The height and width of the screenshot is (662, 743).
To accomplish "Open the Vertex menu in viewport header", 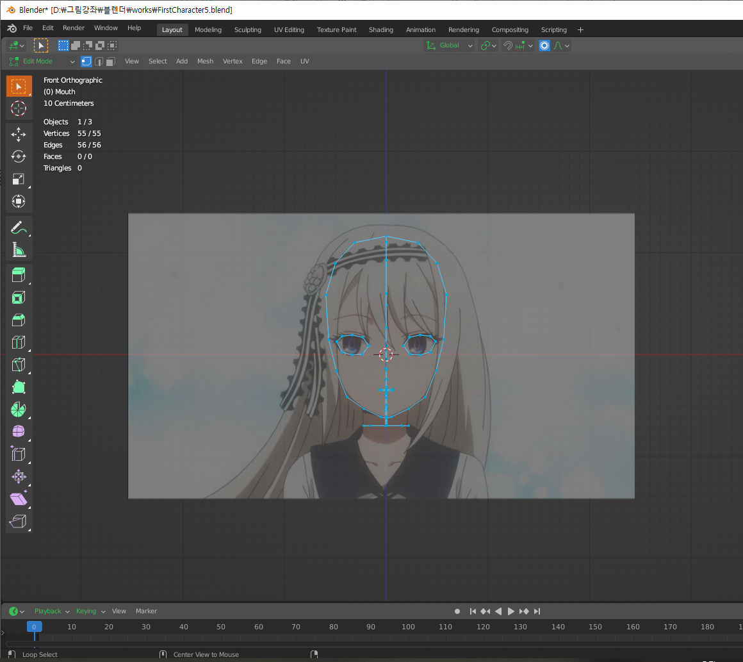I will pos(233,61).
